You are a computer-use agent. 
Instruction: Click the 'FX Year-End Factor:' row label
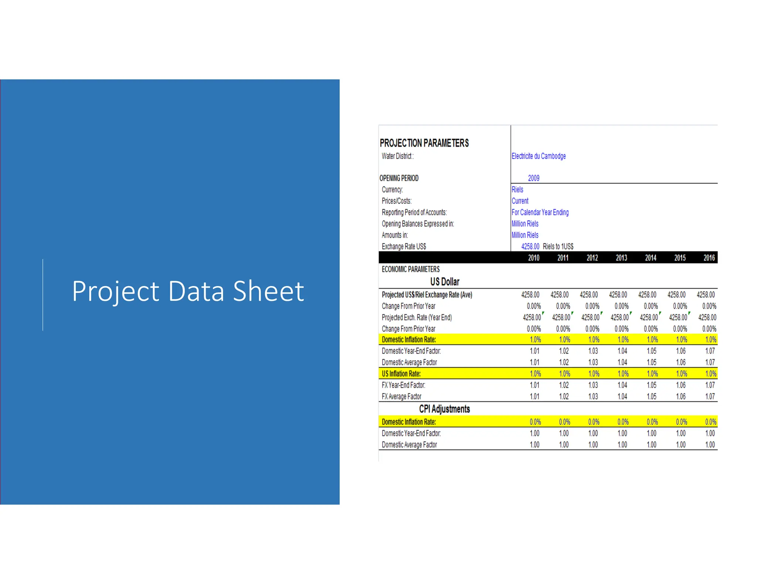tap(404, 385)
